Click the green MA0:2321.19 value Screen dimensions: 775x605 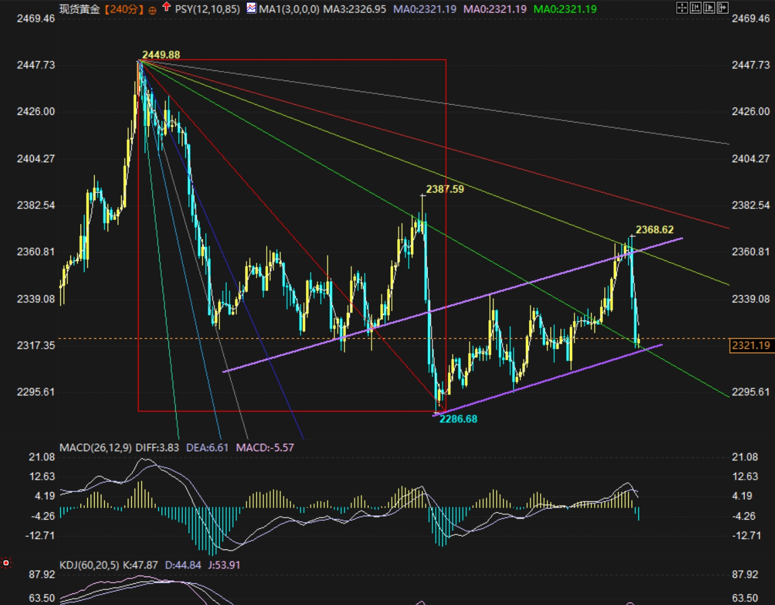[x=565, y=9]
